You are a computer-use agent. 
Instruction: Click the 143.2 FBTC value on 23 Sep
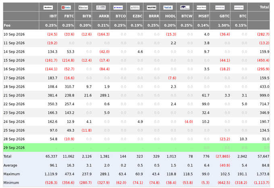(x=69, y=113)
